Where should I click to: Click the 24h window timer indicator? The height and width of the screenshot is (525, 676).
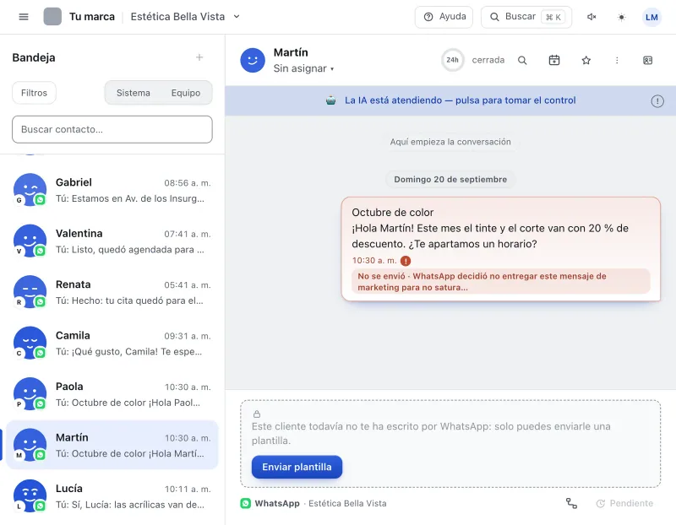[x=452, y=60]
